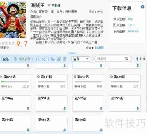
Task: Click the toolbar icon left of the trash icon
Action: [x=59, y=59]
